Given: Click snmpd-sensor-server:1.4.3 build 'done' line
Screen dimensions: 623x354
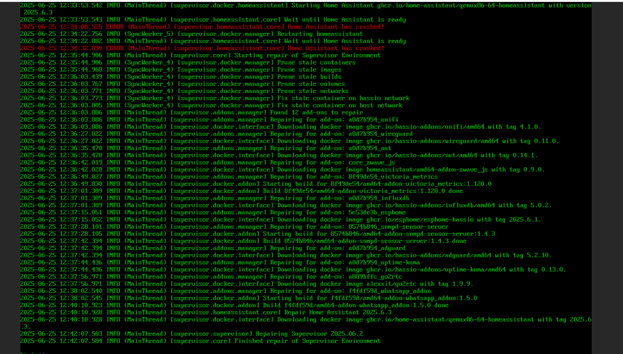Looking at the screenshot, I should click(243, 241).
